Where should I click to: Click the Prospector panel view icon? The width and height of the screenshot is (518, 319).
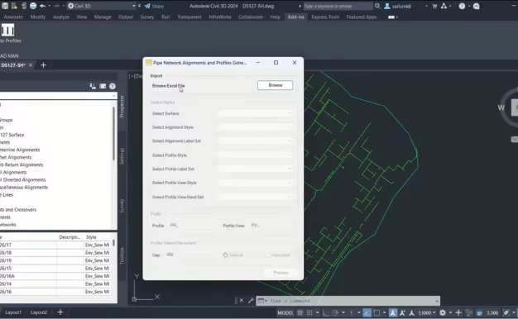click(x=103, y=86)
